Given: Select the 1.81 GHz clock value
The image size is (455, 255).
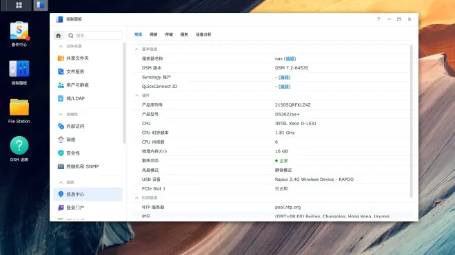Looking at the screenshot, I should pyautogui.click(x=285, y=133).
